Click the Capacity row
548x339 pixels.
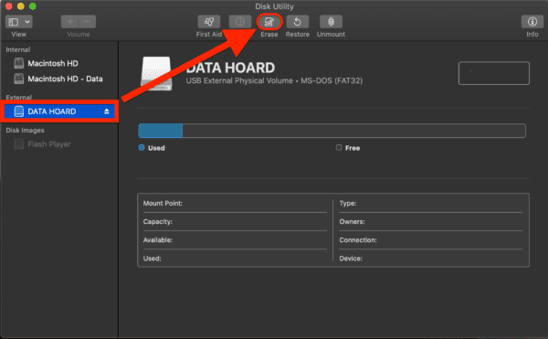[x=235, y=221]
